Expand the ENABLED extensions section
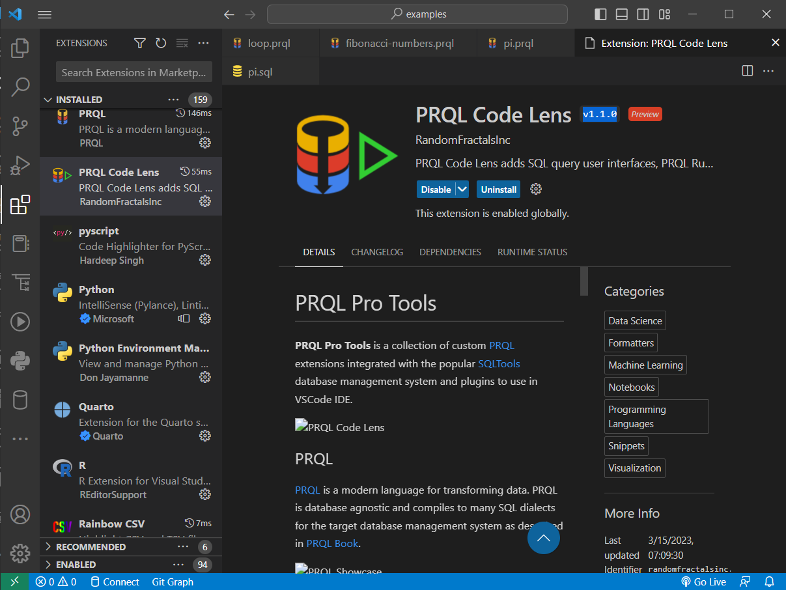 pyautogui.click(x=48, y=565)
